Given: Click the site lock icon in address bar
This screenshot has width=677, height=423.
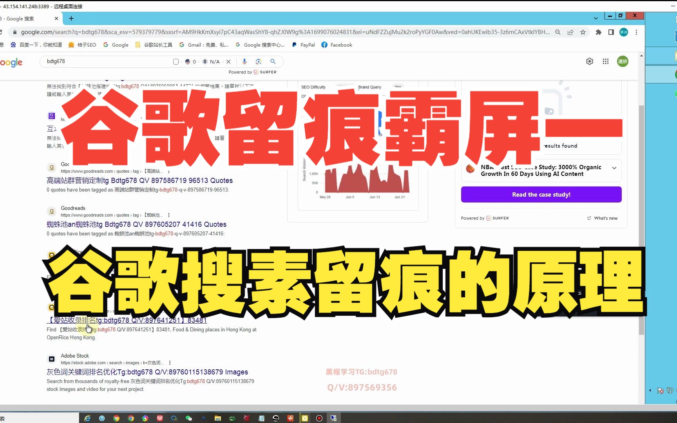Looking at the screenshot, I should coord(15,32).
